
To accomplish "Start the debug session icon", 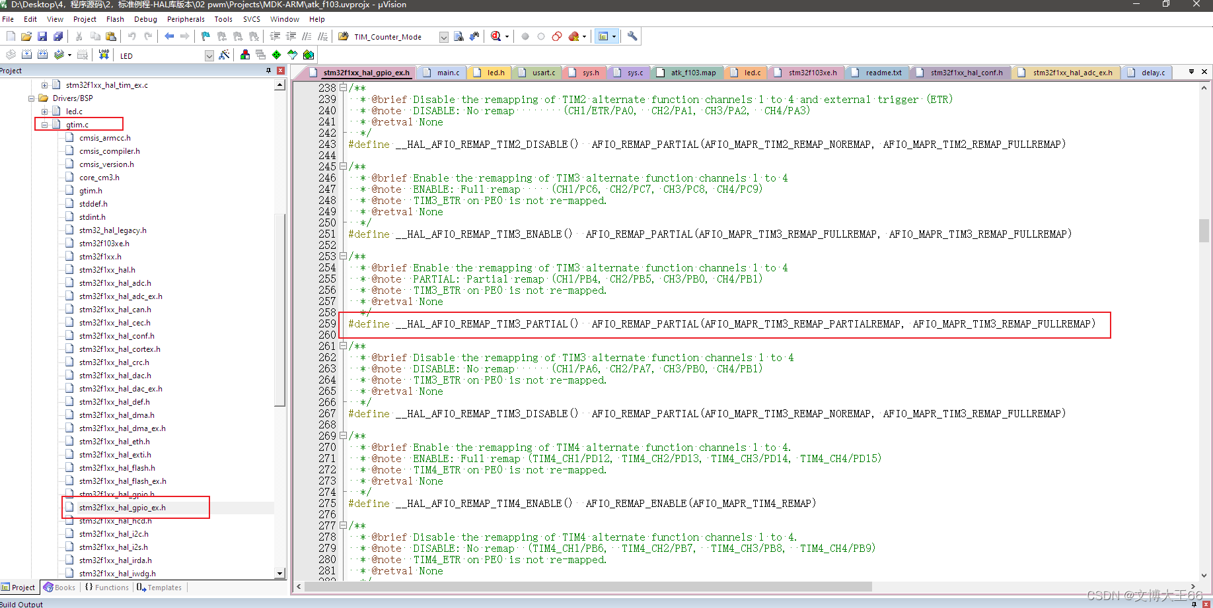I will (496, 36).
